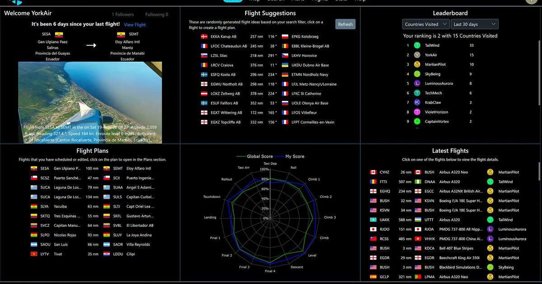The height and width of the screenshot is (284, 542).
Task: Click the Ecuador flag beside SESA in Flight Plans
Action: [34, 168]
